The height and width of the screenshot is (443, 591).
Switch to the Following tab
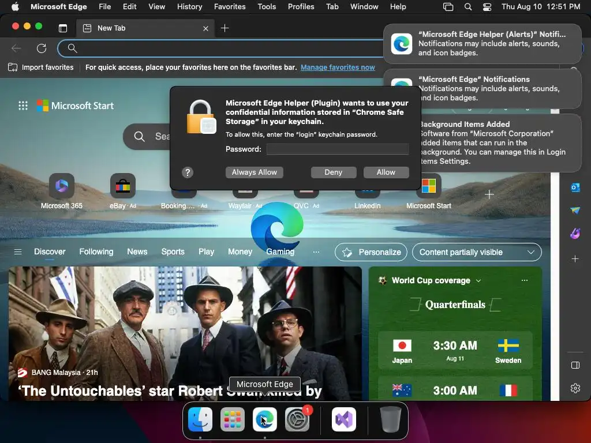tap(96, 251)
